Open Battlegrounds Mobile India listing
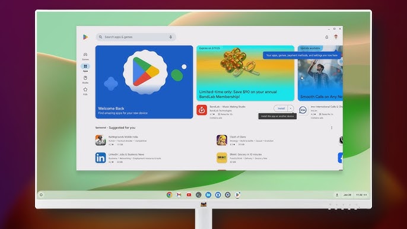The height and width of the screenshot is (229, 407). pos(121,140)
